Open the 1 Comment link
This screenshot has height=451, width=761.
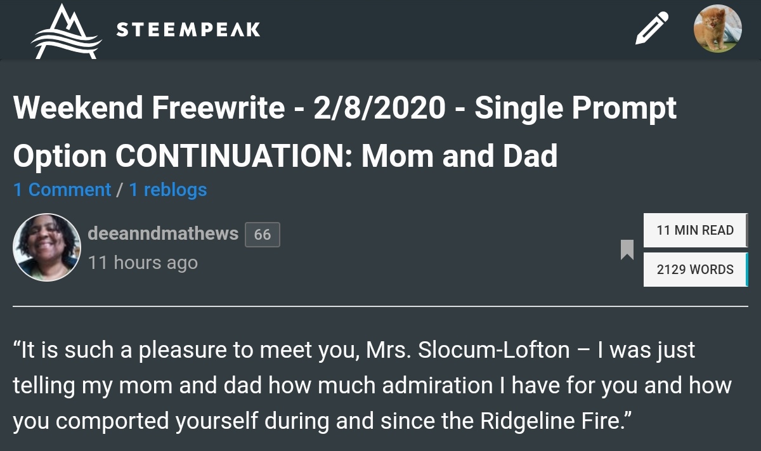(x=62, y=190)
